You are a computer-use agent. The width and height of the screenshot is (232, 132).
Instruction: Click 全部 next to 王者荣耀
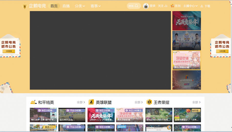pyautogui.click(x=196, y=102)
